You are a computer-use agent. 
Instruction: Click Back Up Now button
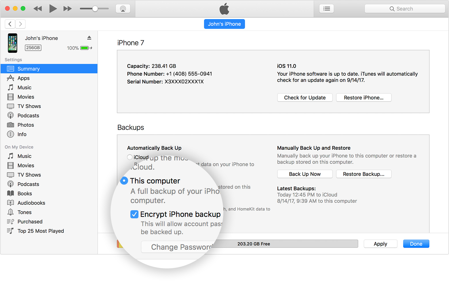pyautogui.click(x=305, y=174)
